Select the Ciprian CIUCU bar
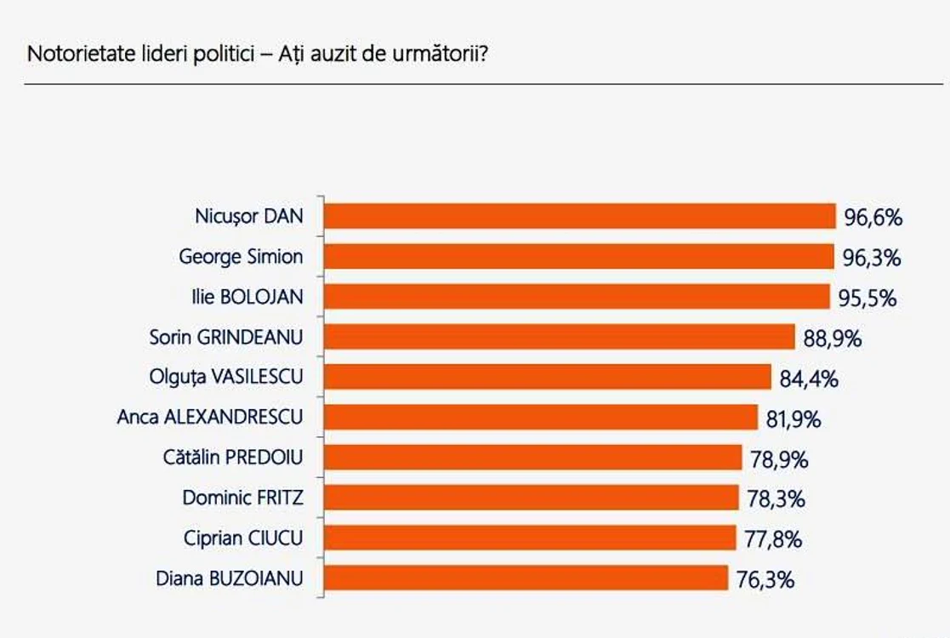 pyautogui.click(x=530, y=538)
